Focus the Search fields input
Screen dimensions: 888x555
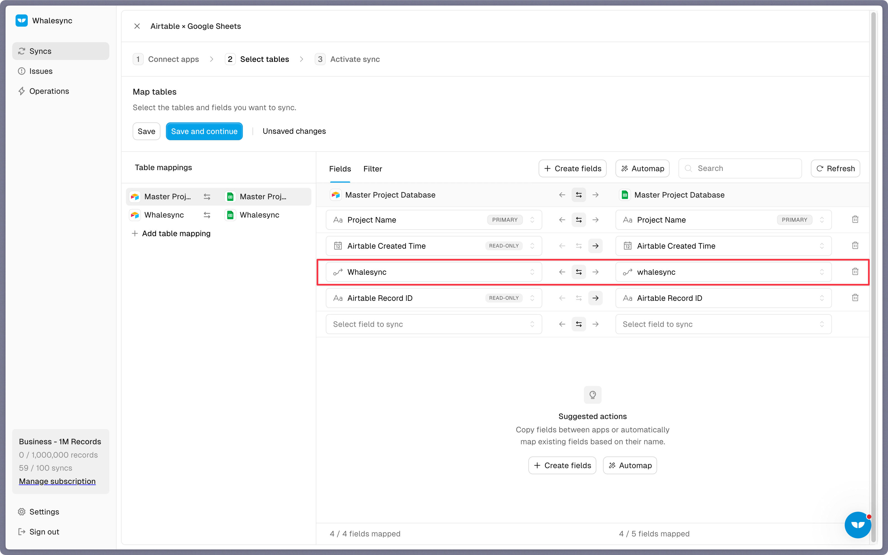click(x=740, y=168)
